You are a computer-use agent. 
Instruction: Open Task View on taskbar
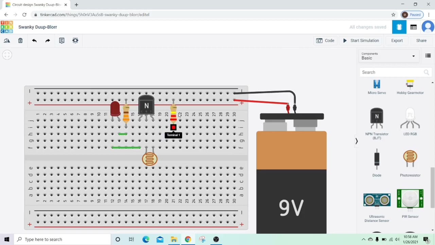[131, 239]
